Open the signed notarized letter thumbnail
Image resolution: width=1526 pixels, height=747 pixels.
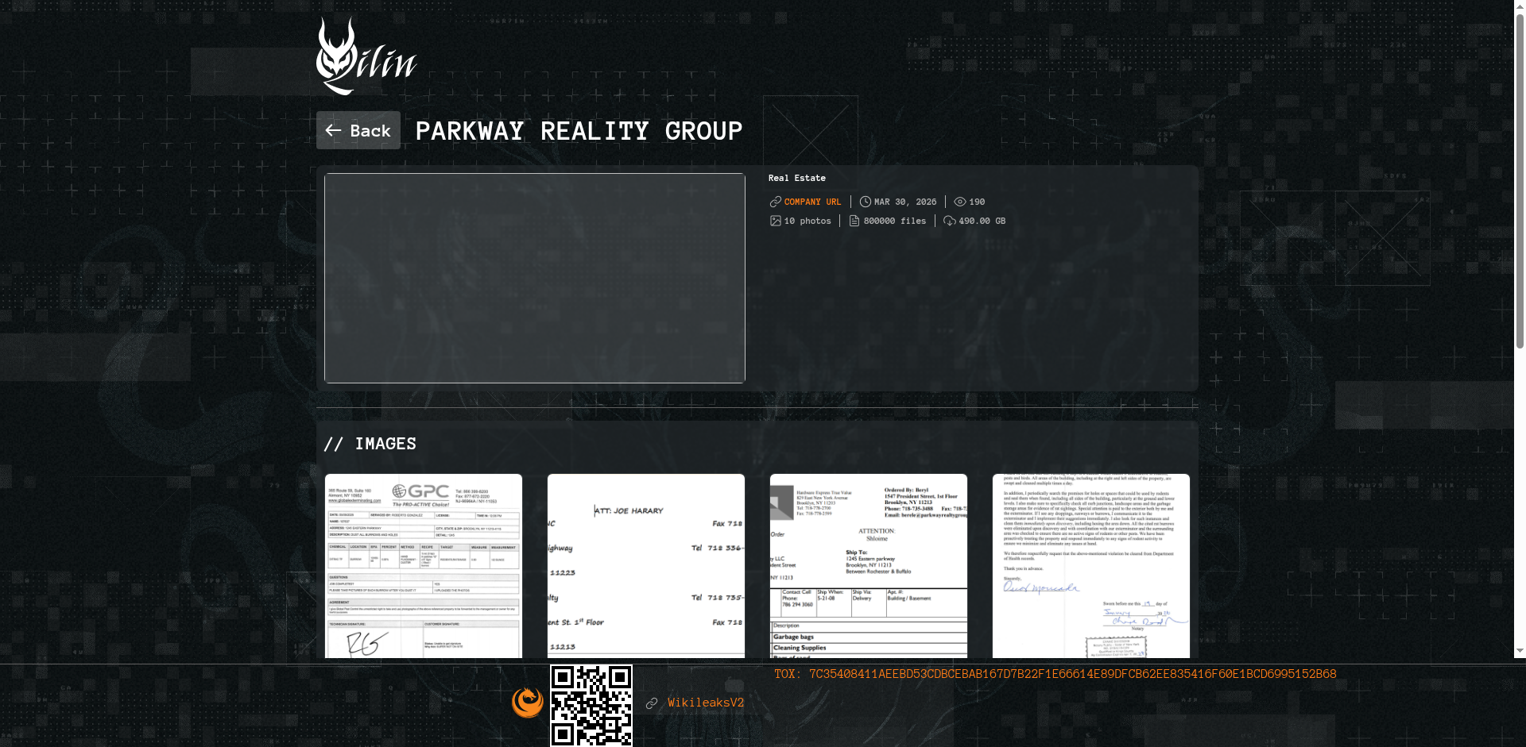click(x=1091, y=566)
